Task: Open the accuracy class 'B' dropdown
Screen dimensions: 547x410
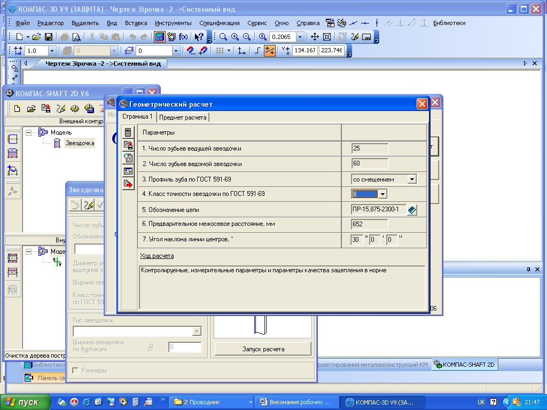Action: [382, 194]
